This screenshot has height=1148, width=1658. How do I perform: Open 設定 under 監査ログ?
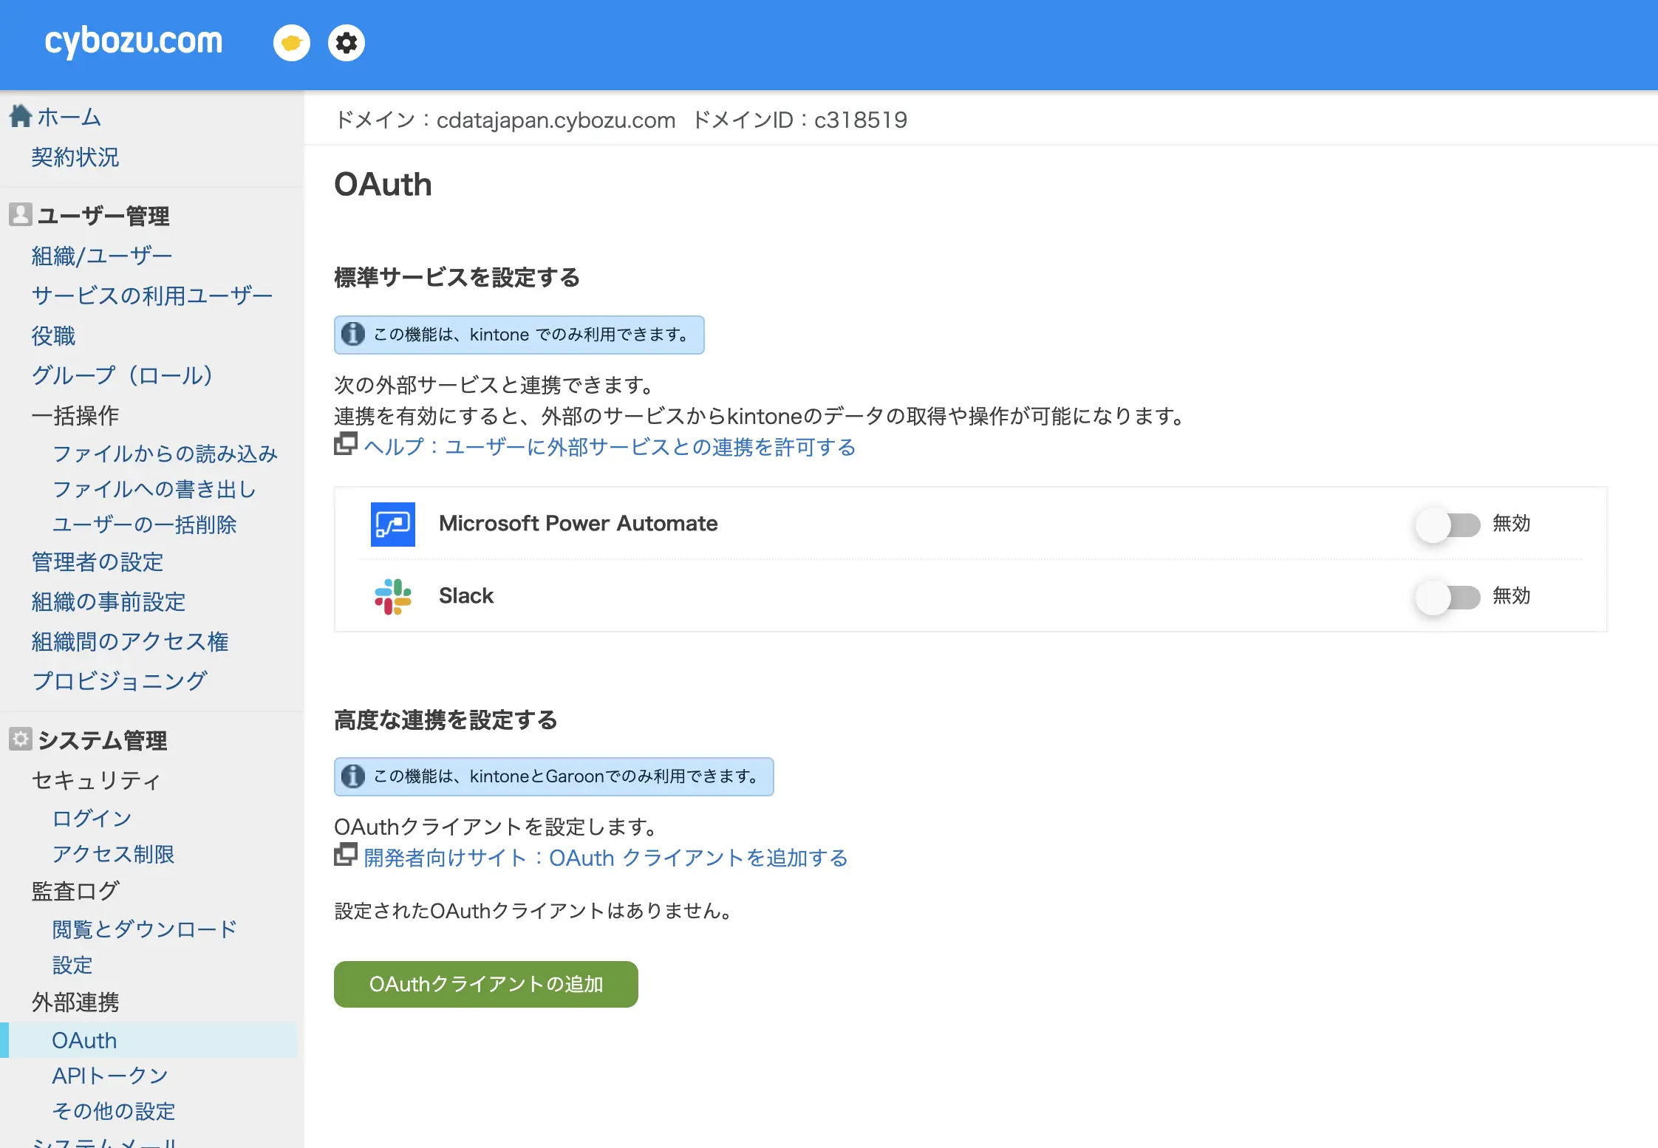coord(72,966)
